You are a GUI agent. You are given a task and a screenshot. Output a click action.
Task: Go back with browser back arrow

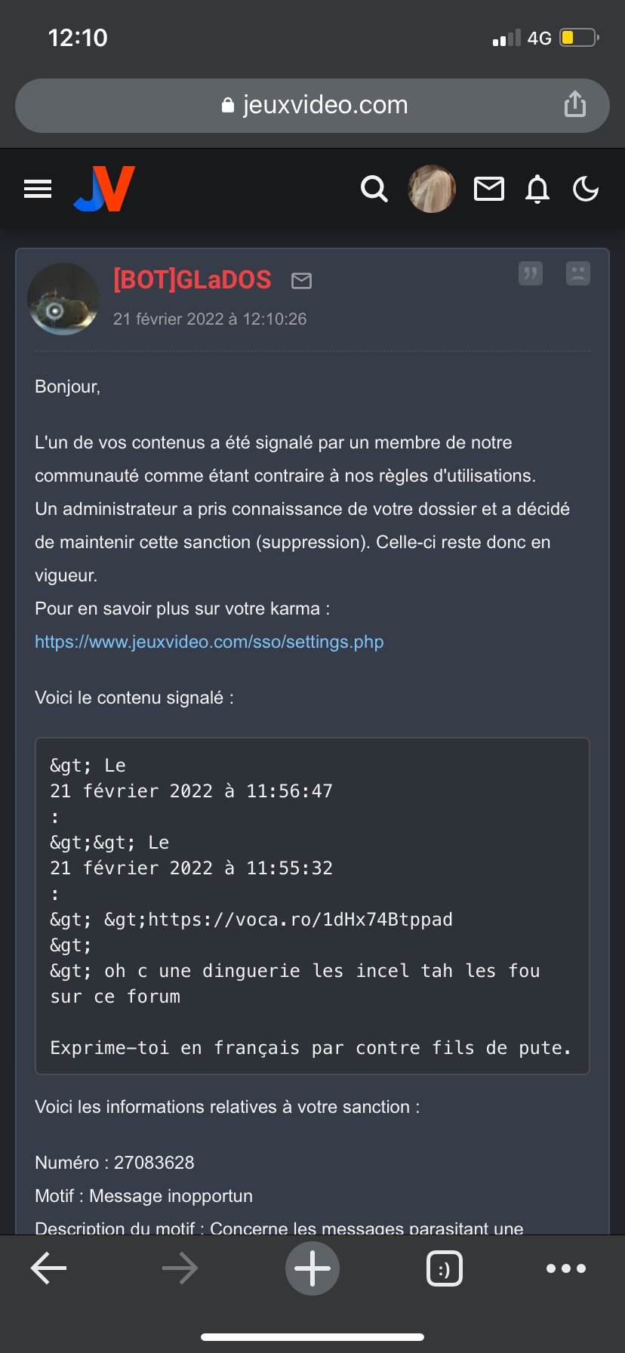tap(49, 1268)
